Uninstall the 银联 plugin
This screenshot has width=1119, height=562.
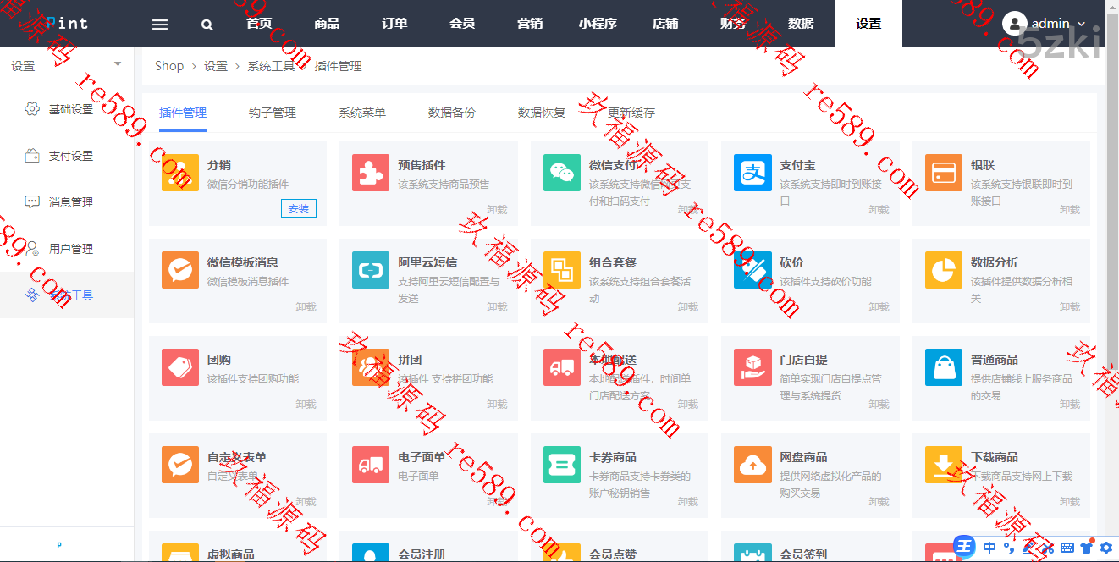click(x=1070, y=209)
